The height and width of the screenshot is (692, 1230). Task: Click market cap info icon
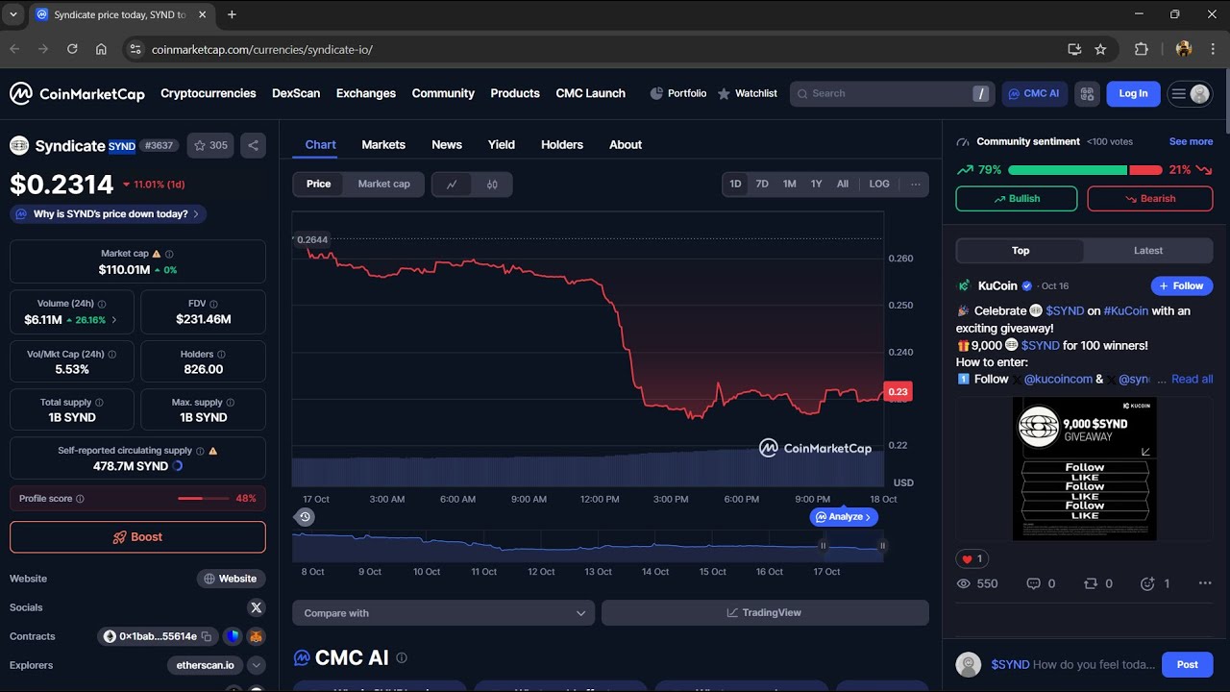pos(169,254)
